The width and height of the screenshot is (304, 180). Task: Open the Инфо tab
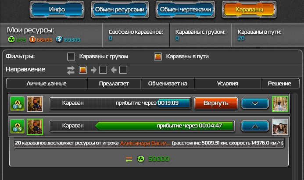point(57,10)
